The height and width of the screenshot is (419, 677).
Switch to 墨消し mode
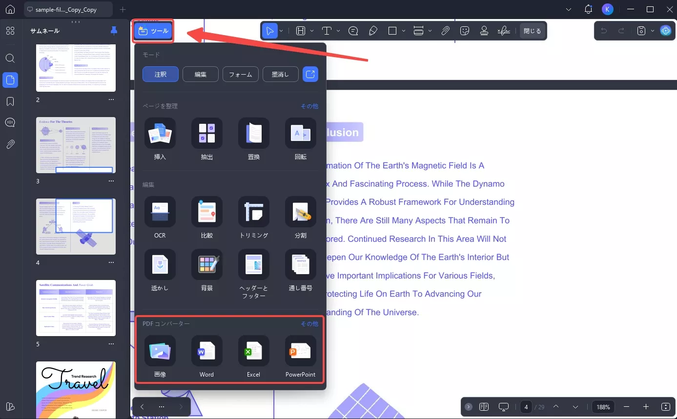(x=281, y=74)
